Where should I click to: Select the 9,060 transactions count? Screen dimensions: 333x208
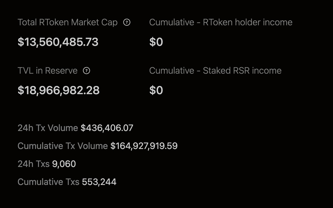coord(64,164)
